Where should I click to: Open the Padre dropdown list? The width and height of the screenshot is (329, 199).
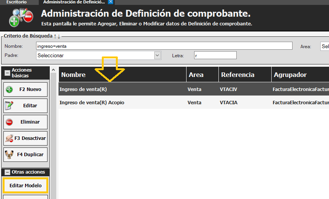(x=158, y=55)
